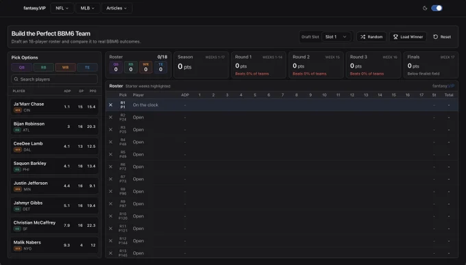This screenshot has width=466, height=265.
Task: Clear the R2 P24 roster slot X
Action: (x=110, y=117)
